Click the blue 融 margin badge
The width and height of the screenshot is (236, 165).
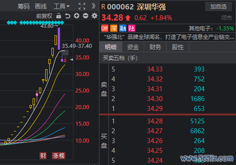point(123,28)
